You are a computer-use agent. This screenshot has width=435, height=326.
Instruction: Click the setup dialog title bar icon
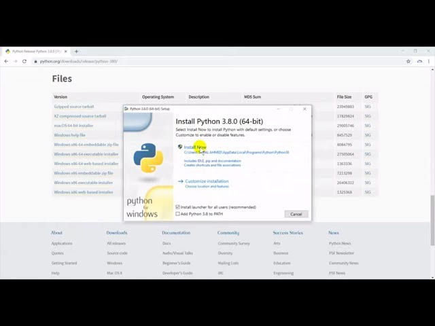point(126,109)
